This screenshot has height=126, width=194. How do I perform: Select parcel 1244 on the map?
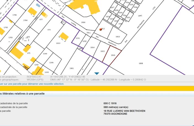pyautogui.click(x=45, y=54)
